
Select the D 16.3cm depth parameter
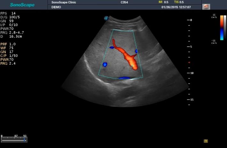(10, 36)
